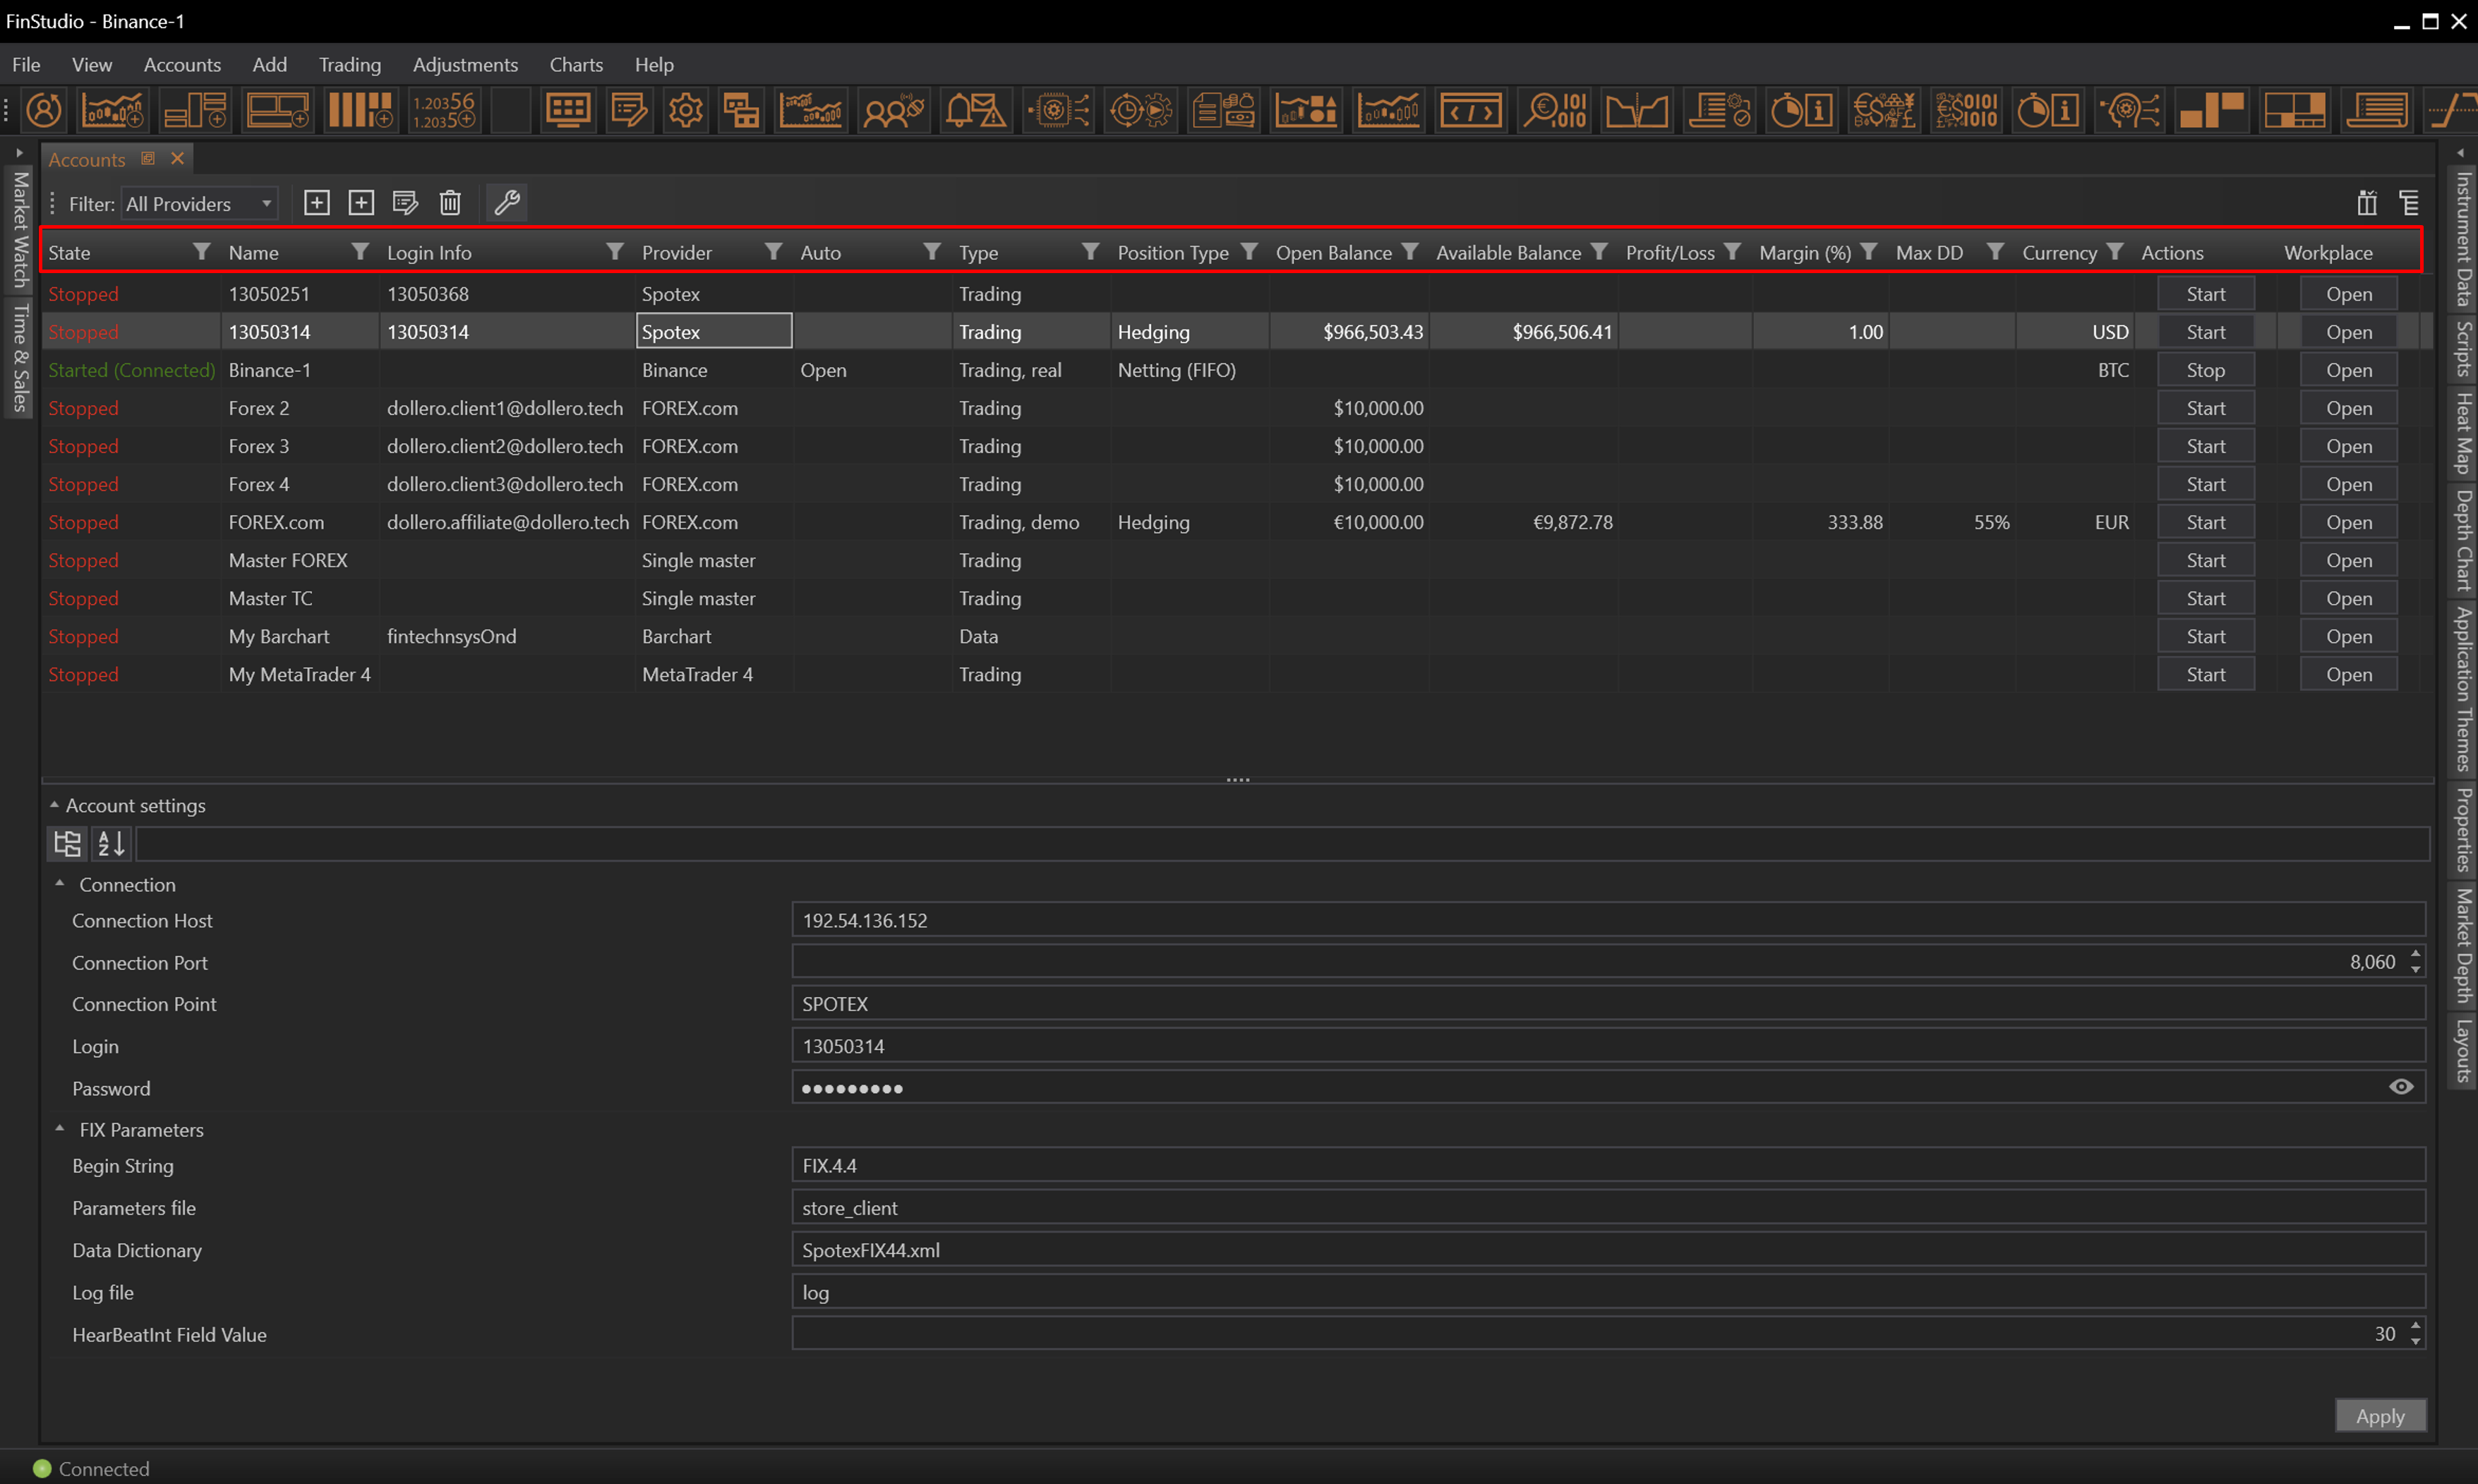Click the edit account note icon

(405, 203)
